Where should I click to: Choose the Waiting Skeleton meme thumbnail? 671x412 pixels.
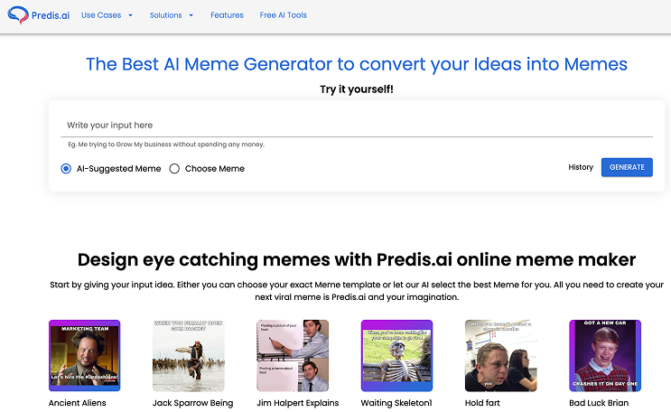click(396, 355)
